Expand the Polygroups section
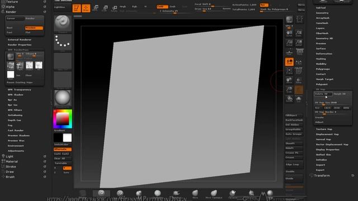Screen dimensions: 358x201 click(323, 69)
